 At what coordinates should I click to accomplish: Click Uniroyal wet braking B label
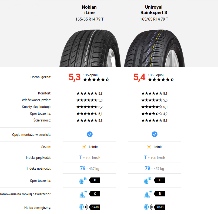pyautogui.click(x=159, y=194)
